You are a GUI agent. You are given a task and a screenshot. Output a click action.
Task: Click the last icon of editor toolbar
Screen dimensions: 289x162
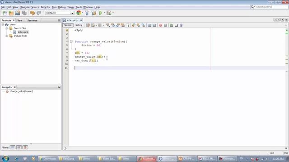[181, 25]
